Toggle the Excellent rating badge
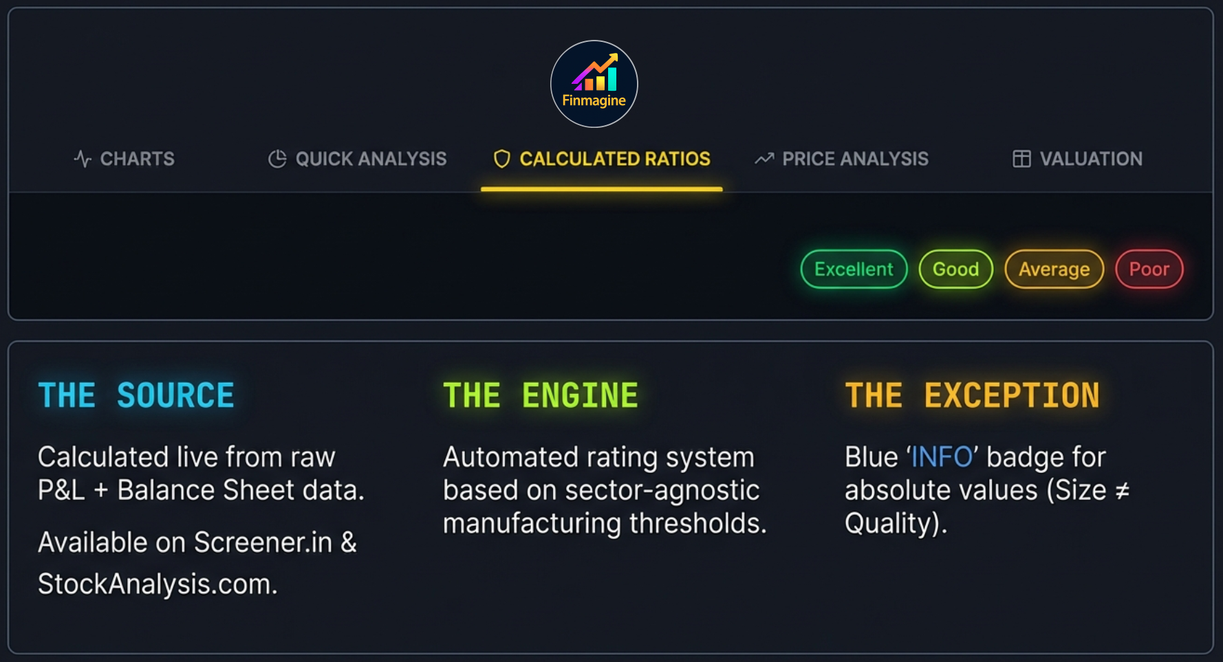 [853, 269]
